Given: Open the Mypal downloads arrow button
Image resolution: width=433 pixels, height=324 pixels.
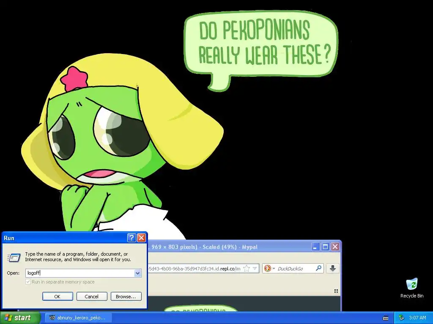Looking at the screenshot, I should point(333,268).
